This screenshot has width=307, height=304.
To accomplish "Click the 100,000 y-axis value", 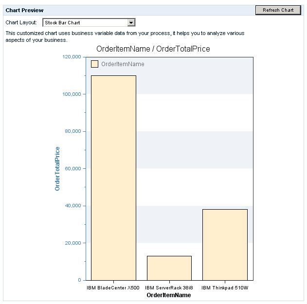I will 72,94.
